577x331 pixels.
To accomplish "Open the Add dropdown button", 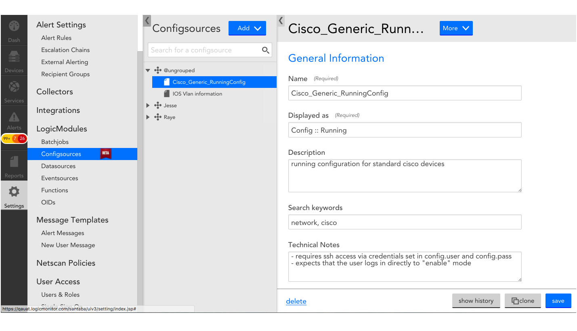I will click(247, 28).
